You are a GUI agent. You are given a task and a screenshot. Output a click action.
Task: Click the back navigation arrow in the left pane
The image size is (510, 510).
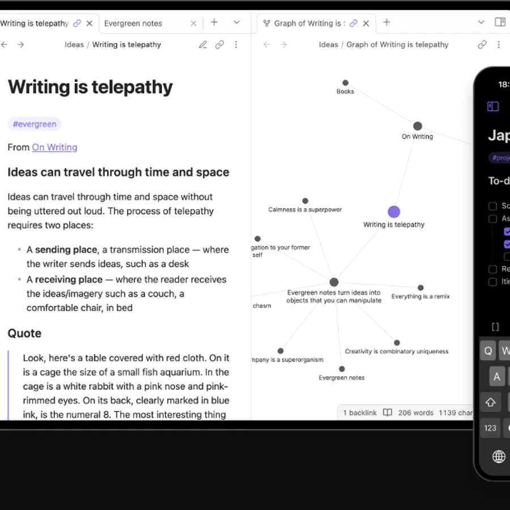pos(5,44)
